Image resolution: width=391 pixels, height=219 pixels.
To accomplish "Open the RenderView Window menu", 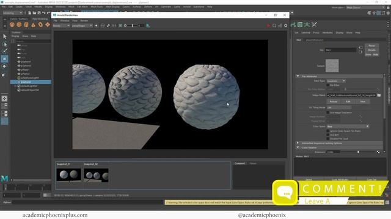I will point(65,21).
